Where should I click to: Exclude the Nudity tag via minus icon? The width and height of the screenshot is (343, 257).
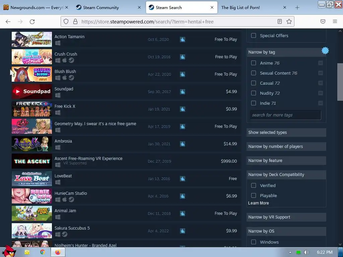pos(321,93)
